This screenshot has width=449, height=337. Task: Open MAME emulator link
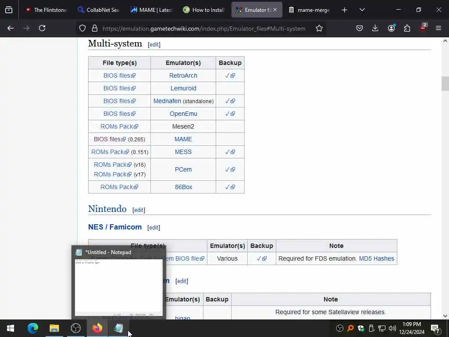tap(183, 139)
